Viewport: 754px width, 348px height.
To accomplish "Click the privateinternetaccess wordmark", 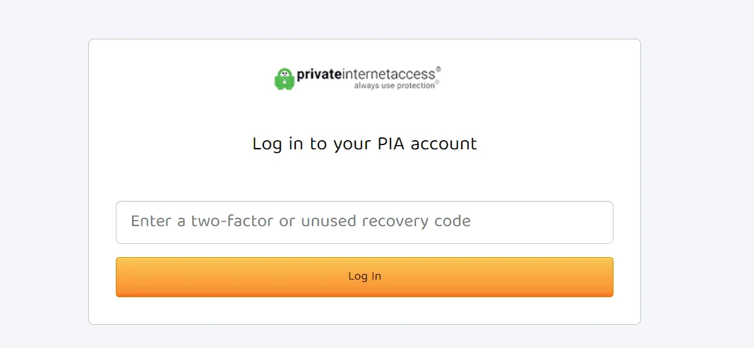I will 366,75.
